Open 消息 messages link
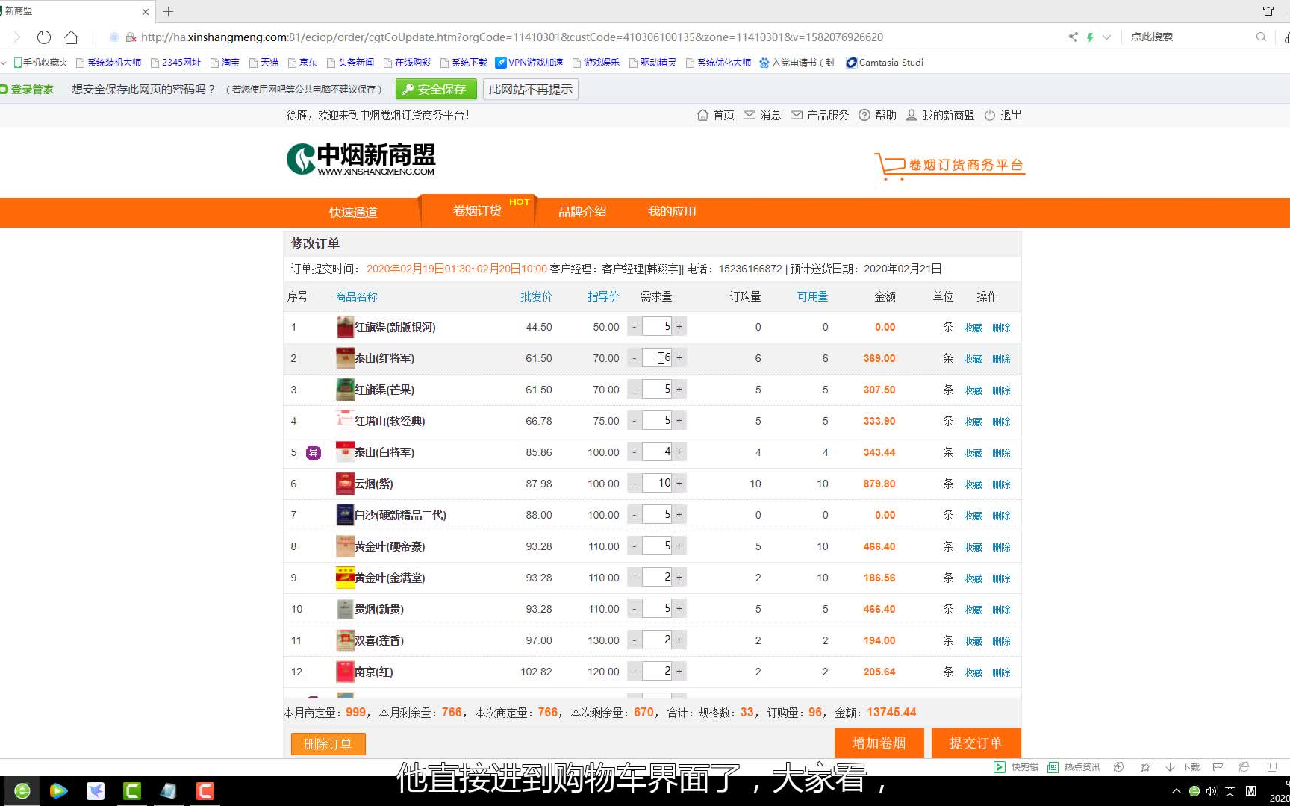1290x806 pixels. (762, 115)
